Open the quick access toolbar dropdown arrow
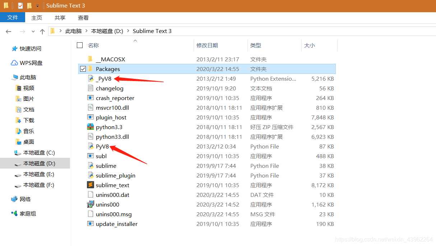The width and height of the screenshot is (436, 246). 37,6
